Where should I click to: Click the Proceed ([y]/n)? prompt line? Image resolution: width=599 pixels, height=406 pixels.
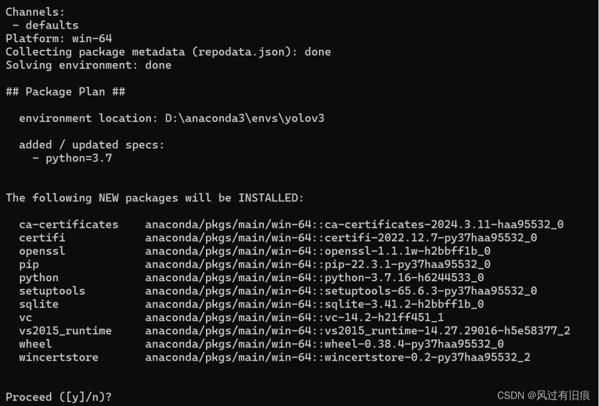point(58,397)
